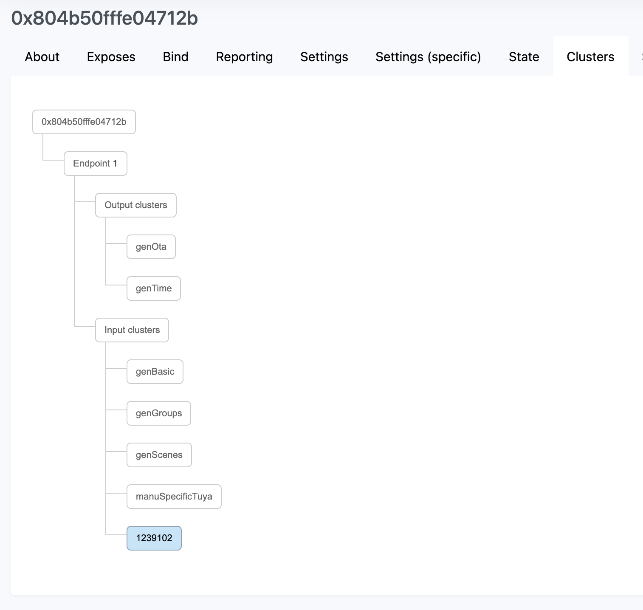The height and width of the screenshot is (610, 643).
Task: Select the manuSpecificTuya cluster
Action: (174, 496)
